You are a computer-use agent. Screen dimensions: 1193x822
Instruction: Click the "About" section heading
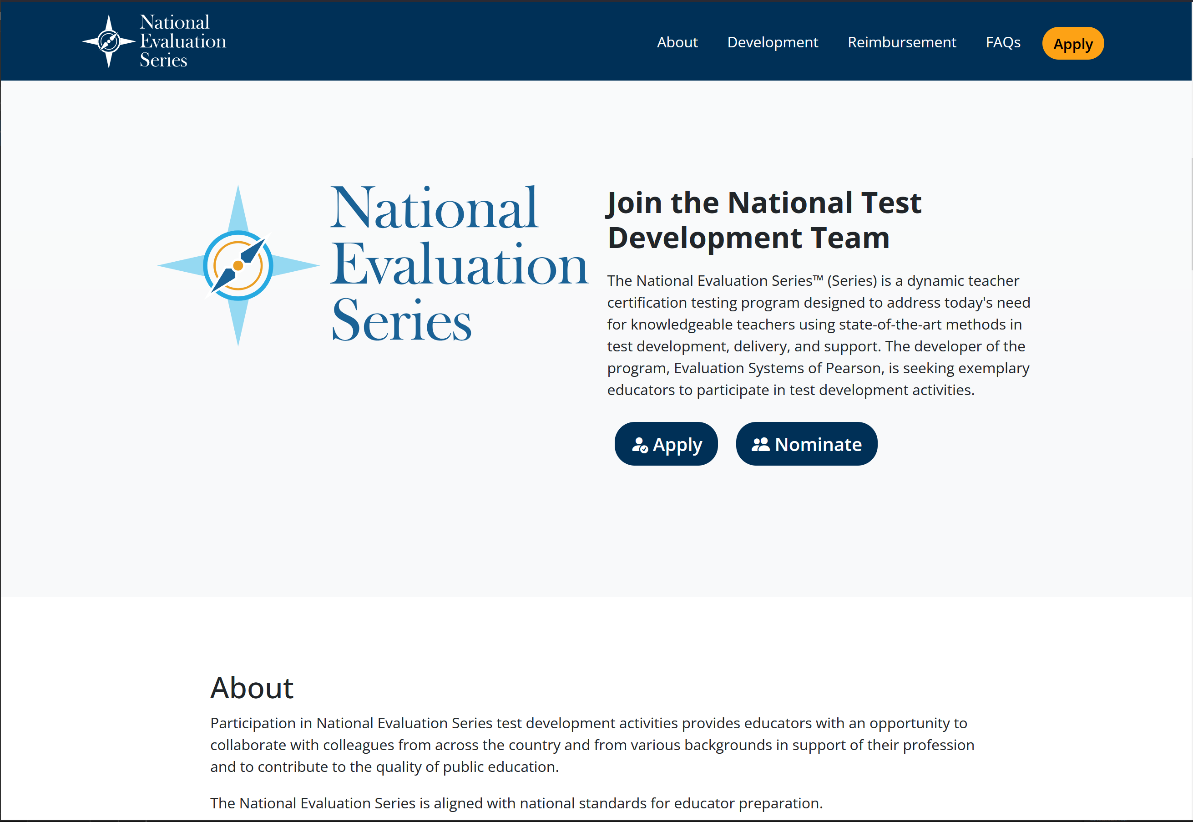(x=252, y=688)
